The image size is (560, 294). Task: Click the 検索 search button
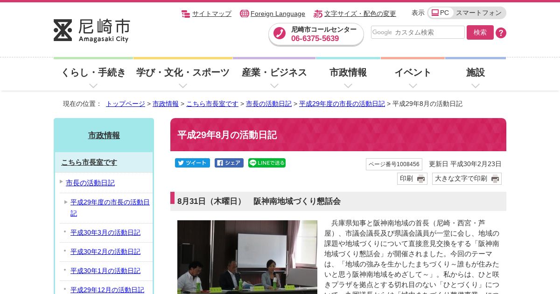[x=480, y=32]
